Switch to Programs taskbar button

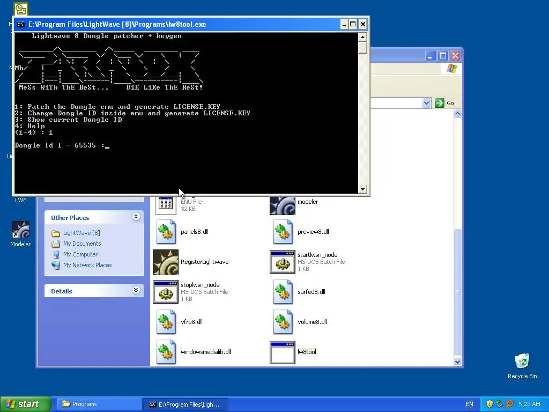point(99,404)
